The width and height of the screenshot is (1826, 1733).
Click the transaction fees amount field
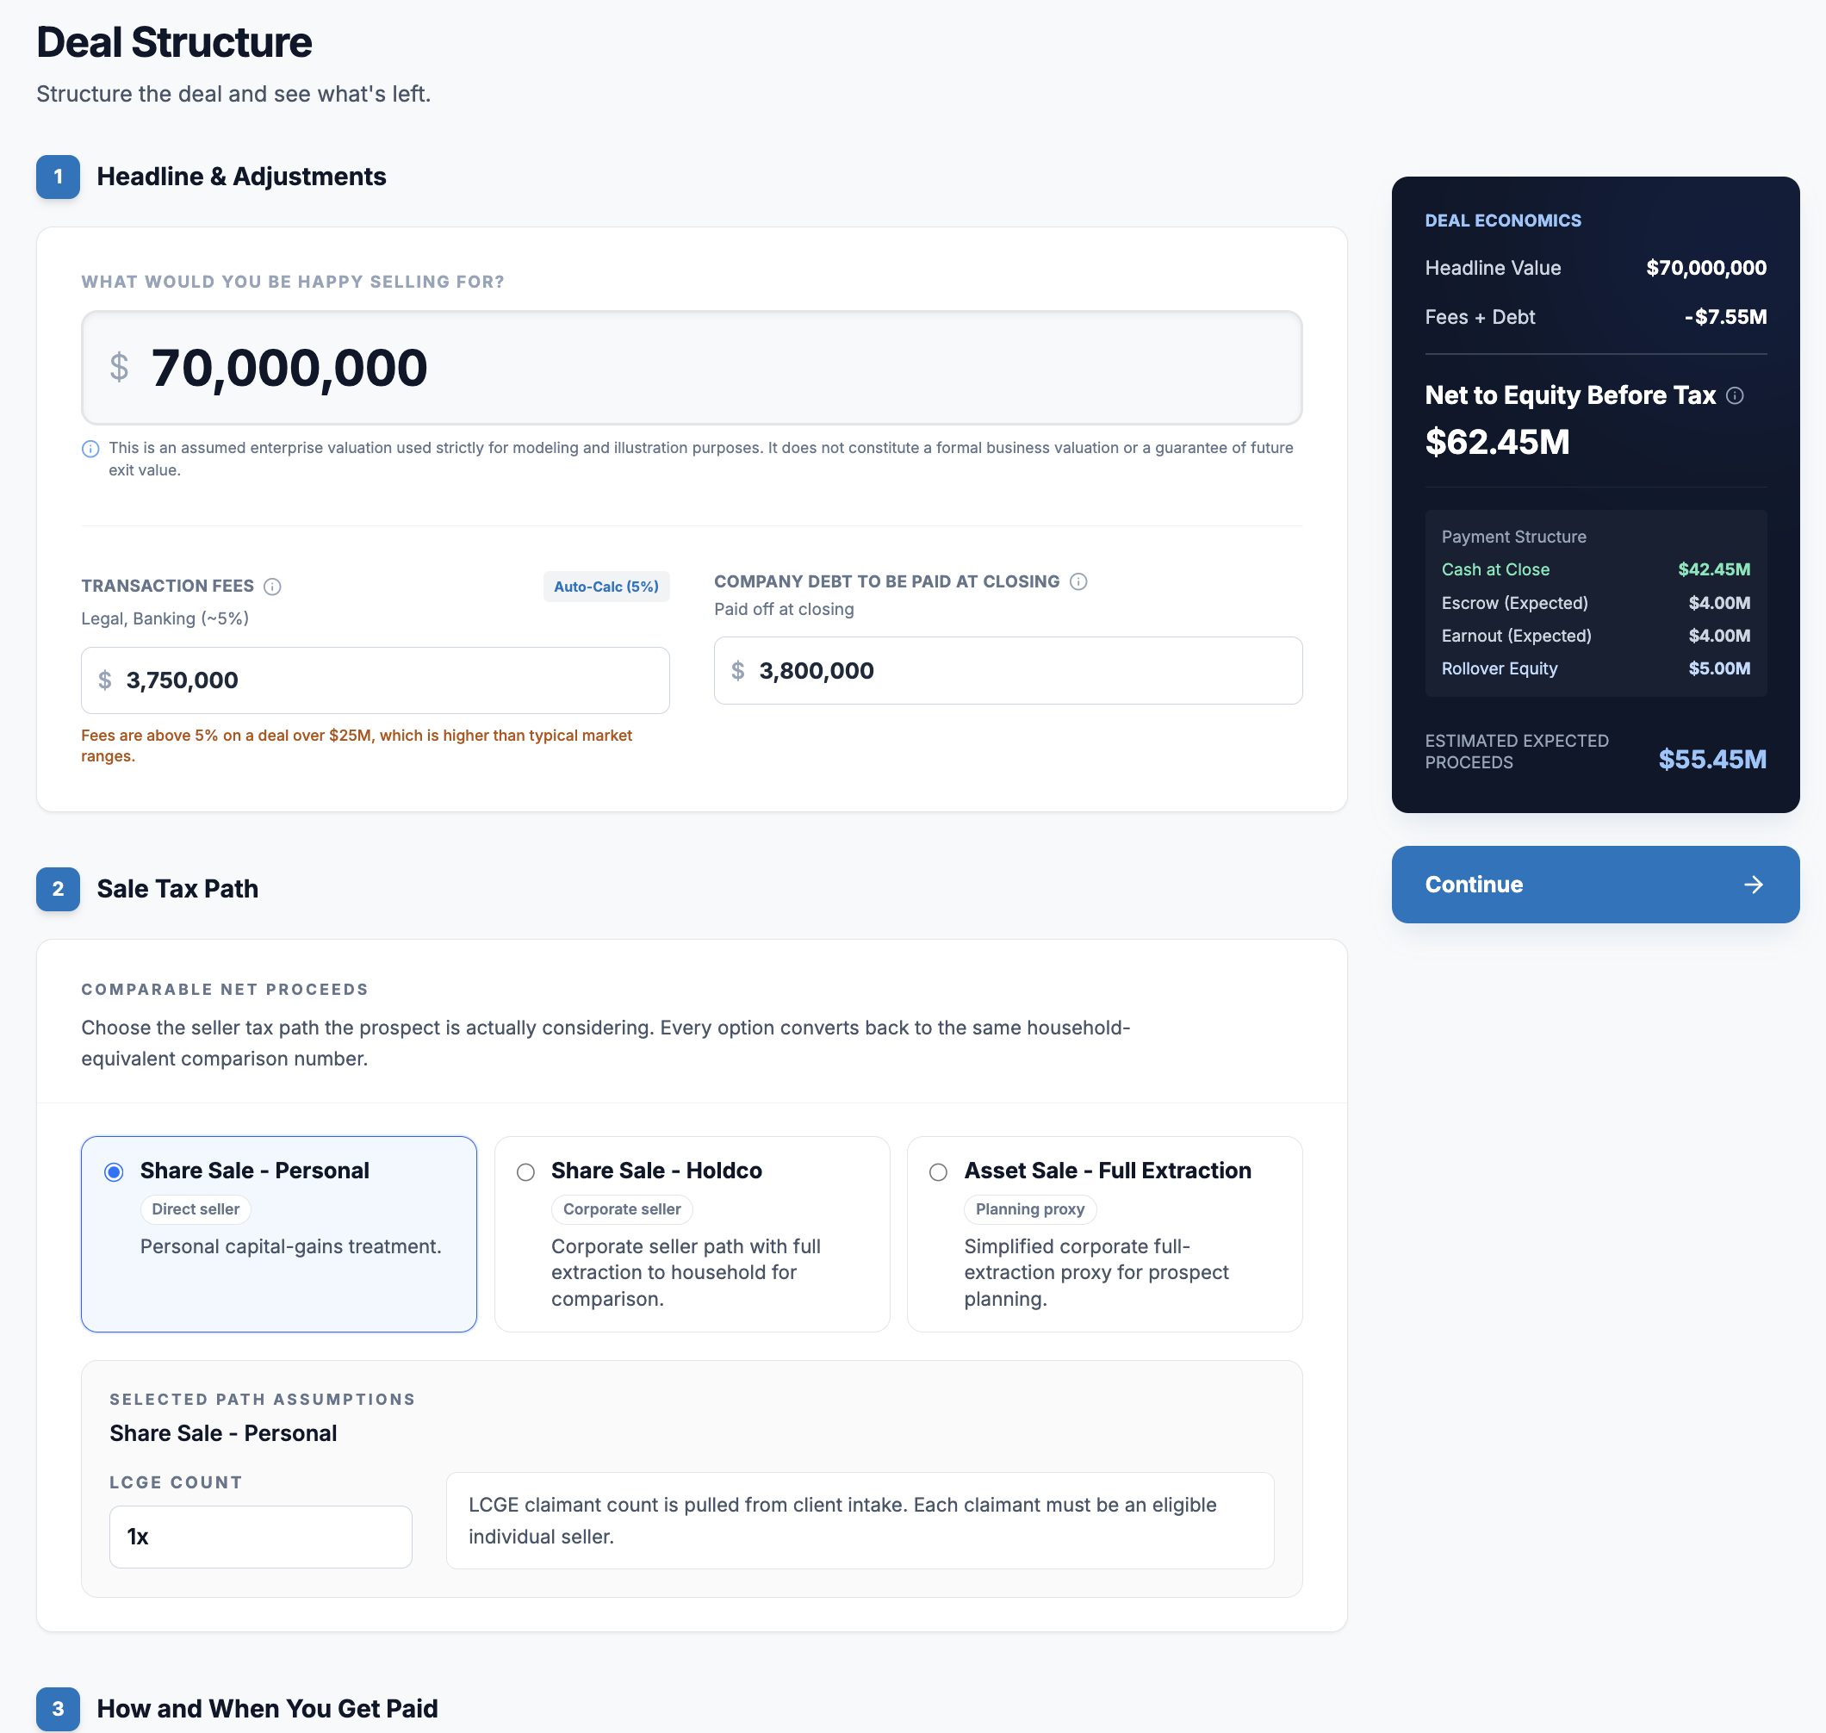coord(375,680)
